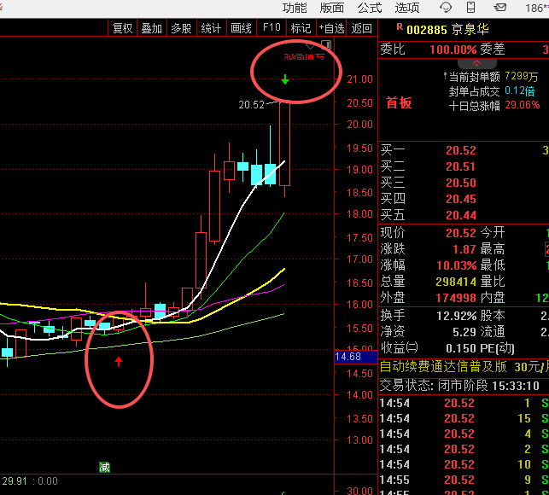
Task: Click the 封单占成交 value 0.12倍
Action: pyautogui.click(x=520, y=91)
